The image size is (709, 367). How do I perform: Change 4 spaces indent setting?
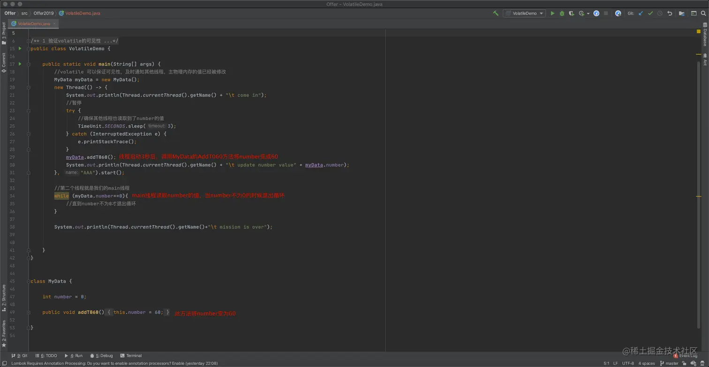coord(647,363)
